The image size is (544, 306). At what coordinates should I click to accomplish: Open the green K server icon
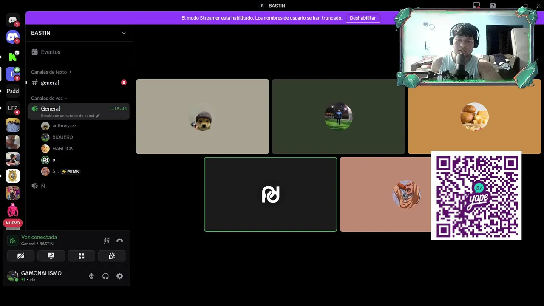pos(13,57)
